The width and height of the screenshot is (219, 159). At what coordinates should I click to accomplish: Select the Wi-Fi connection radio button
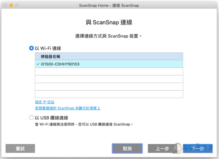[x=31, y=48]
